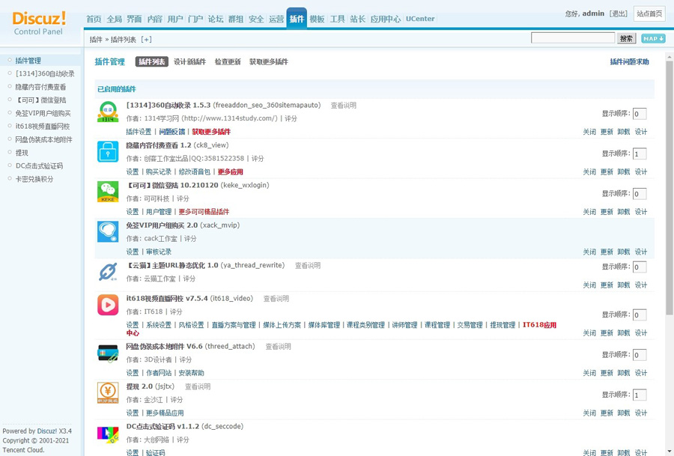674x456 pixels.
Task: Click the 退出 logout link
Action: click(x=618, y=13)
